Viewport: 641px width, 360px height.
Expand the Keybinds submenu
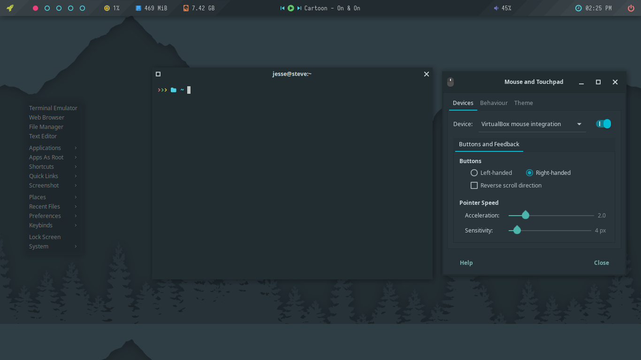click(53, 225)
